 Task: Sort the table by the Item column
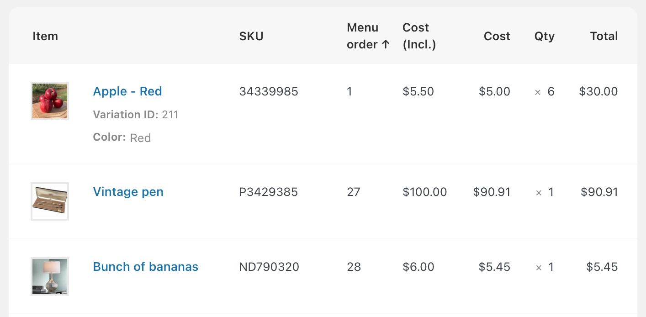click(x=45, y=36)
